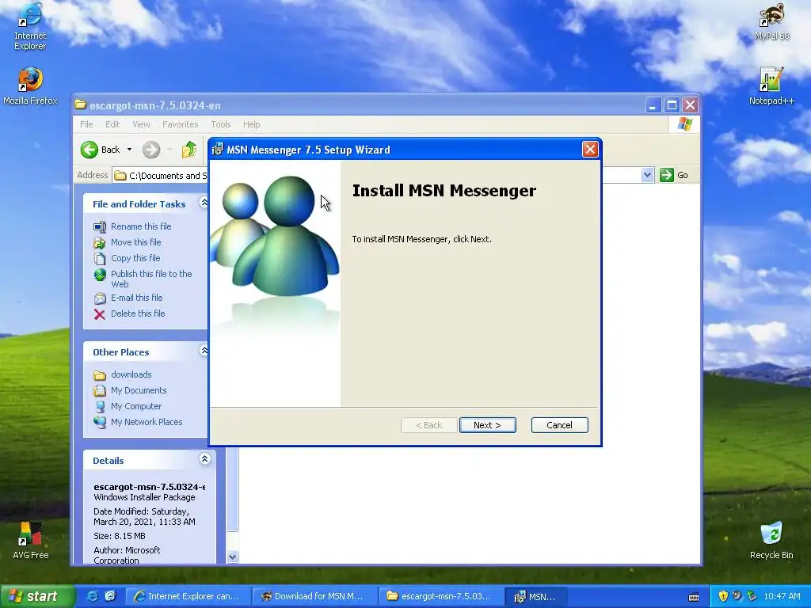Open MyPal 68 desktop icon
Screen dimensions: 811x608
click(771, 21)
